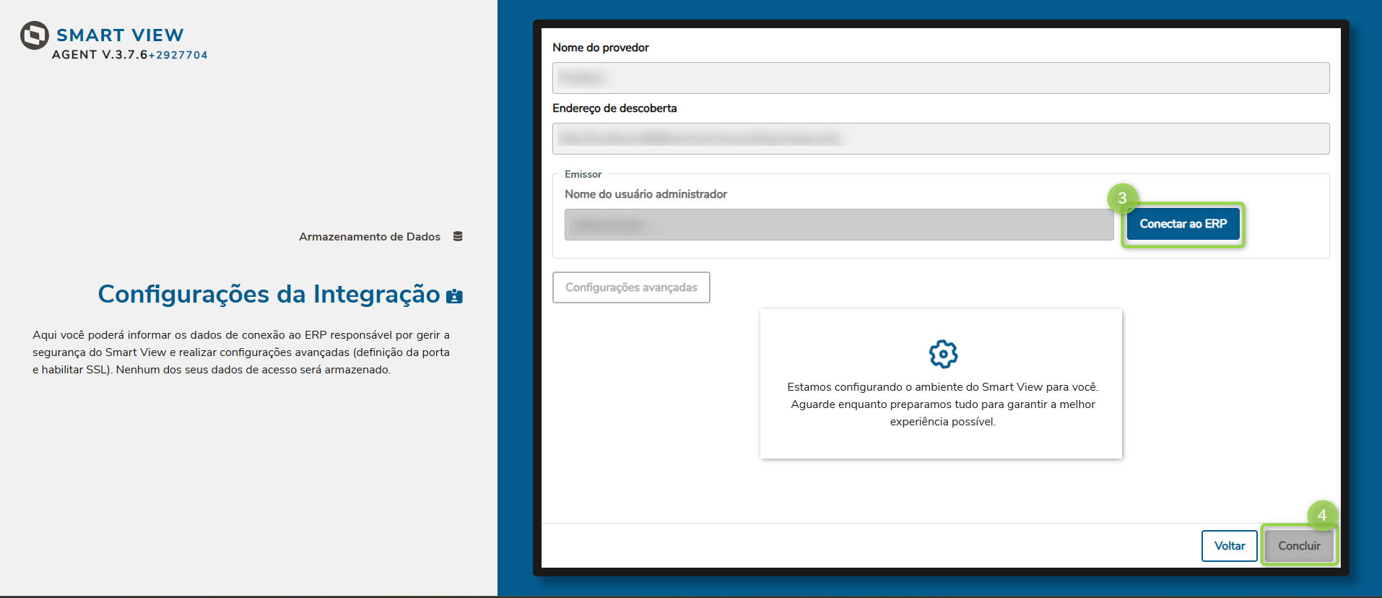
Task: Click the Smart View logo icon
Action: tap(35, 35)
